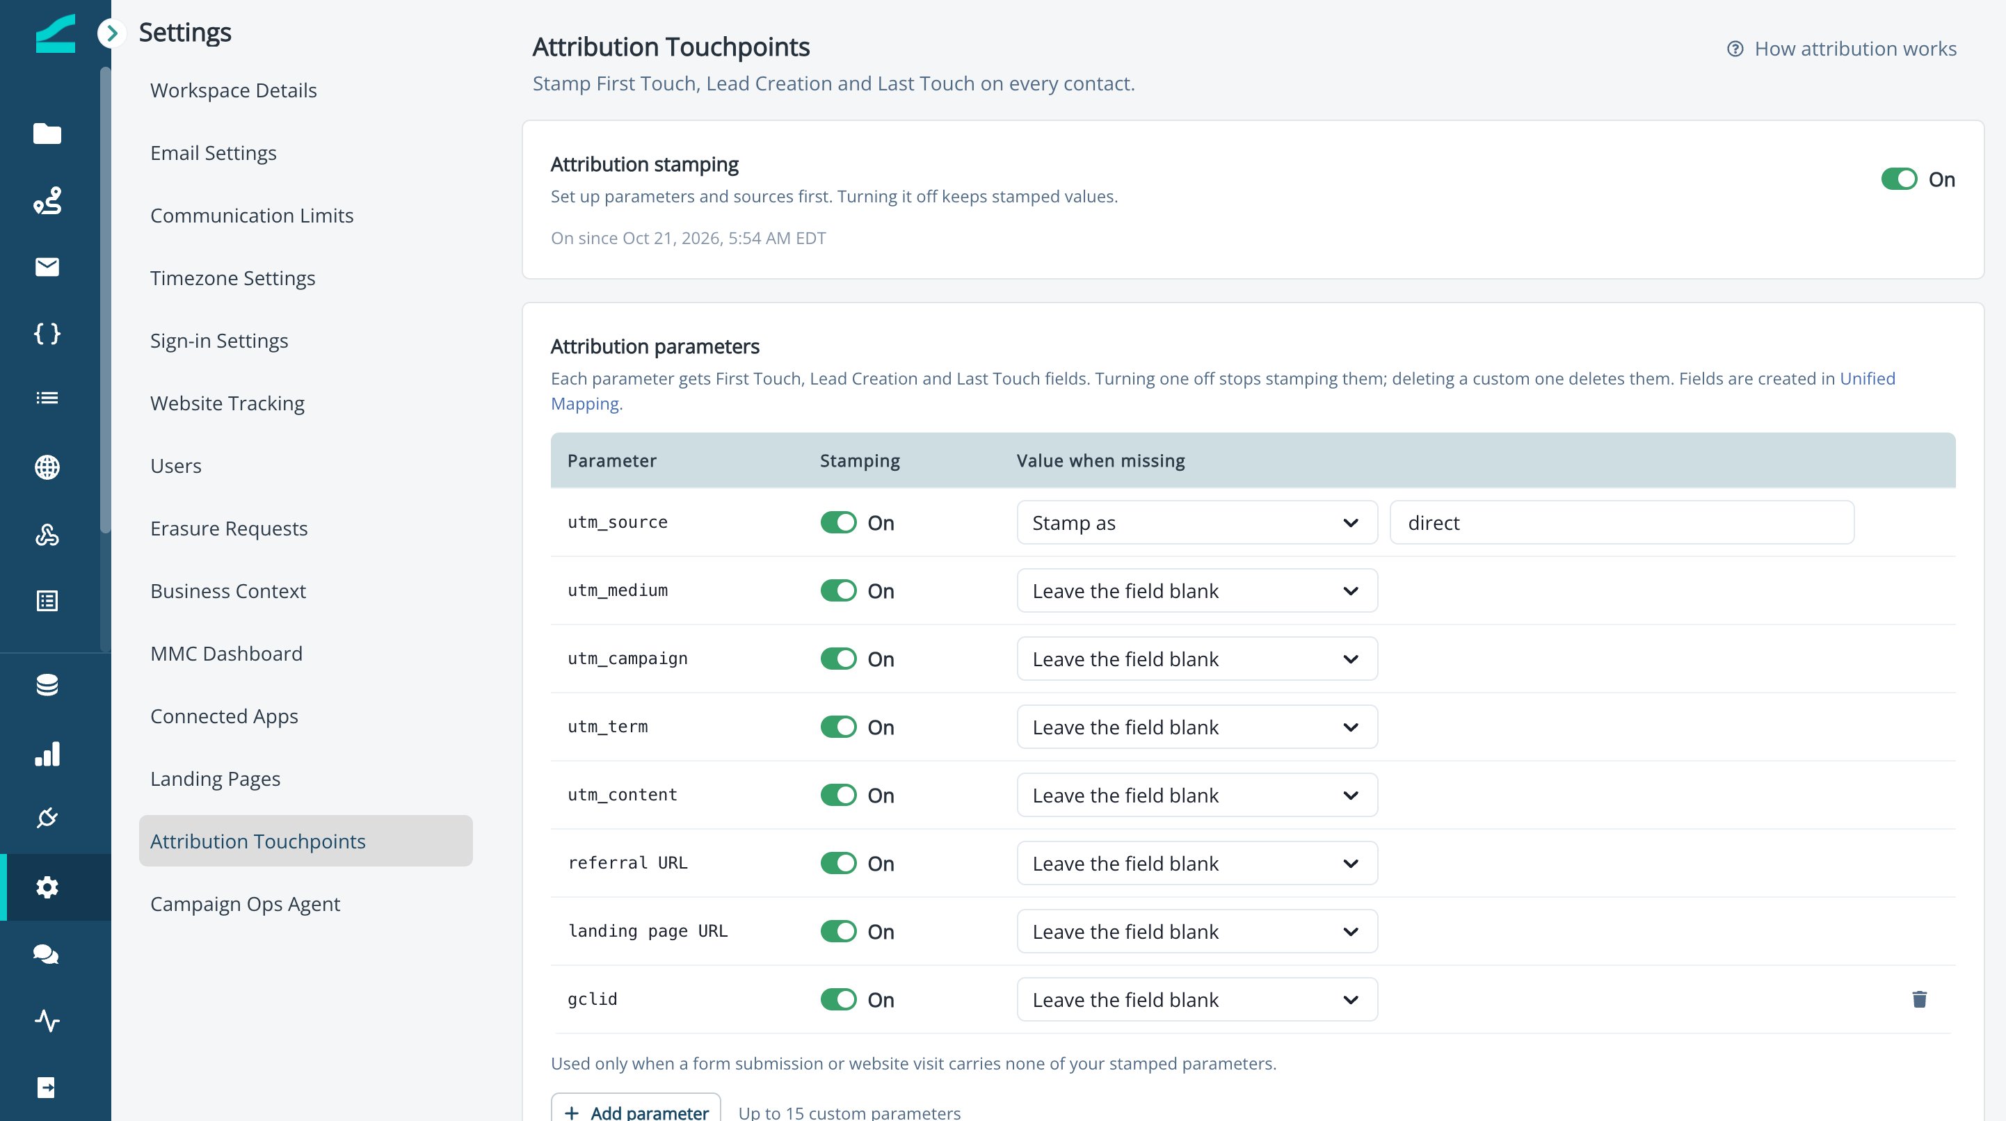Open the missing value dropdown for utm_campaign

click(x=1197, y=659)
